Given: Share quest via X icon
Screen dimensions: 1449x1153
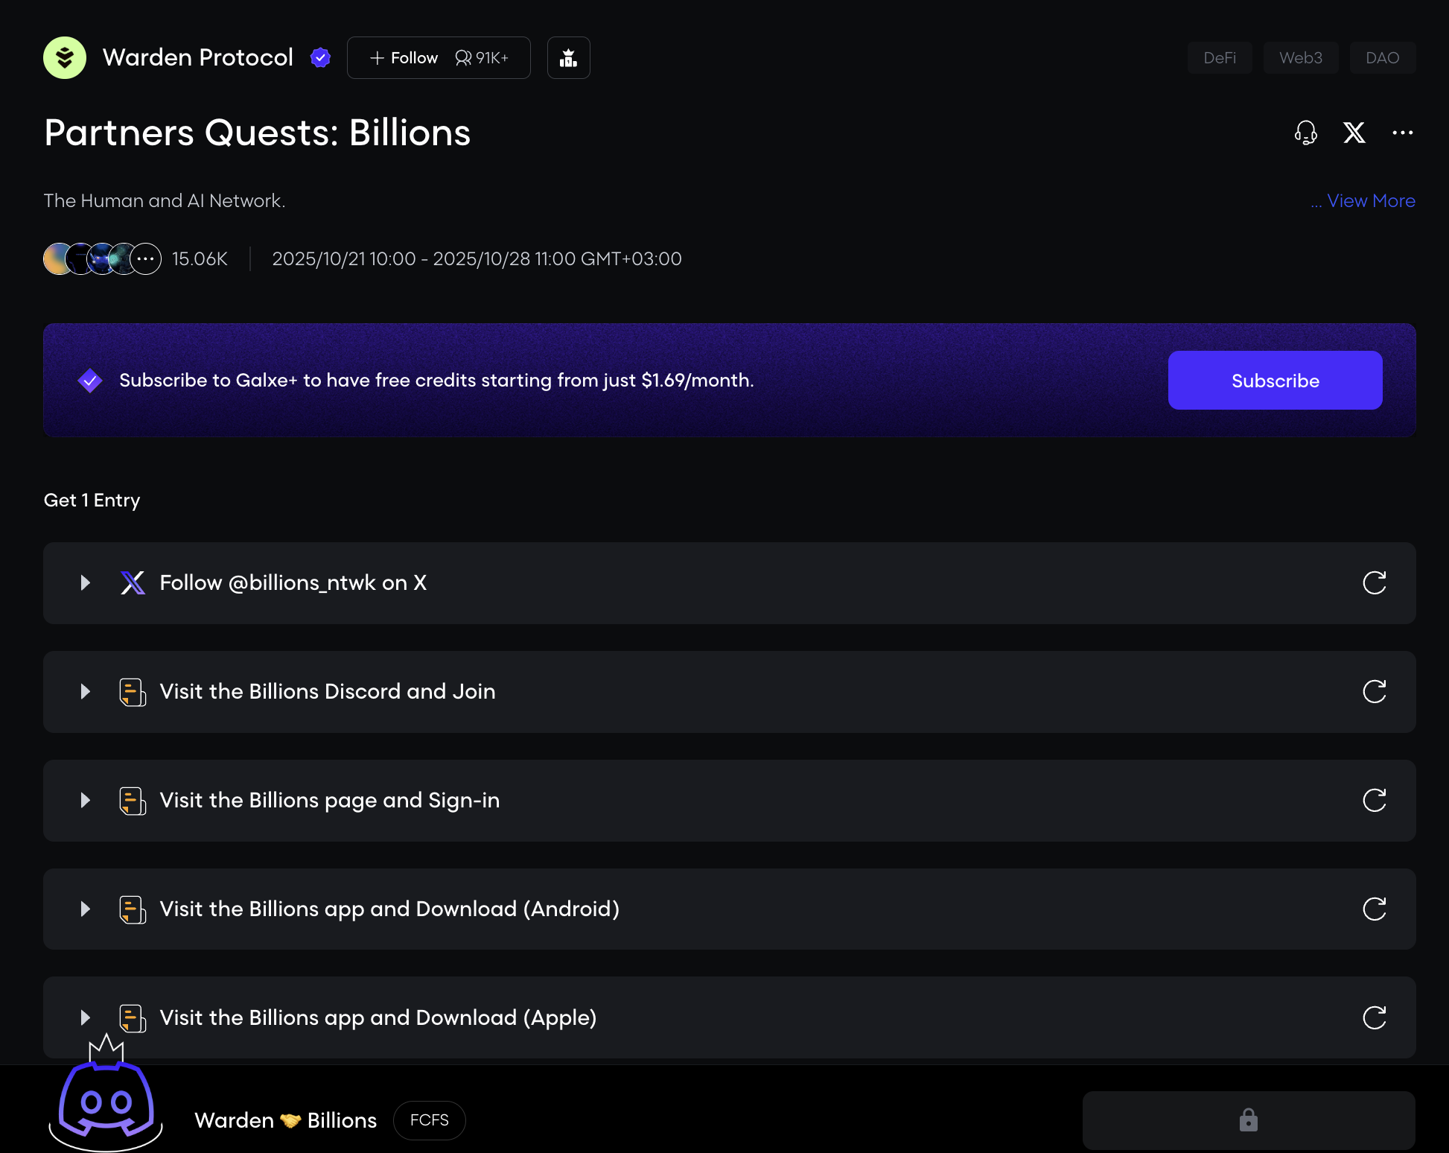Looking at the screenshot, I should 1354,133.
